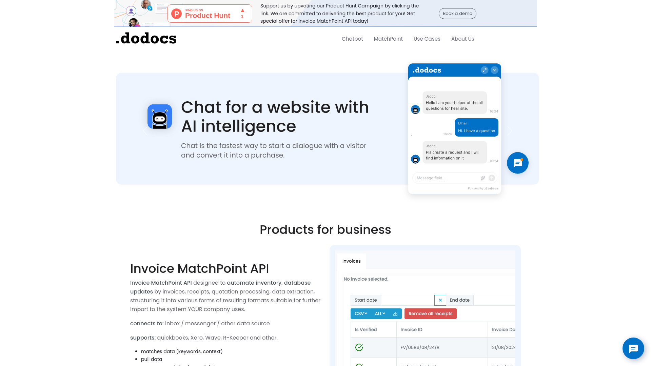Open the About Us menu item
This screenshot has width=651, height=366.
point(463,39)
